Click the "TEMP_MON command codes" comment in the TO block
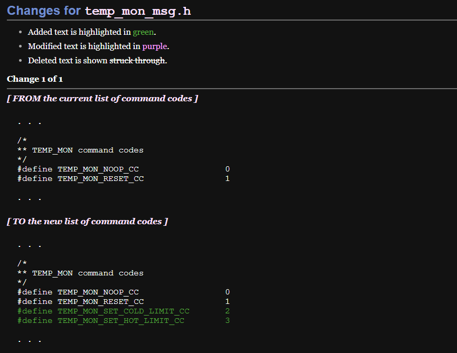 coord(88,273)
